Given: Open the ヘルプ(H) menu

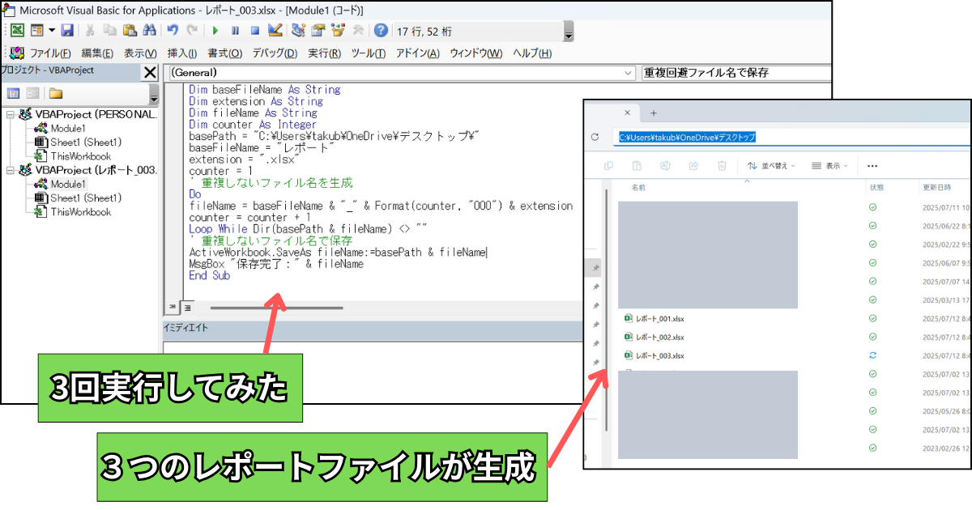Looking at the screenshot, I should (x=532, y=53).
